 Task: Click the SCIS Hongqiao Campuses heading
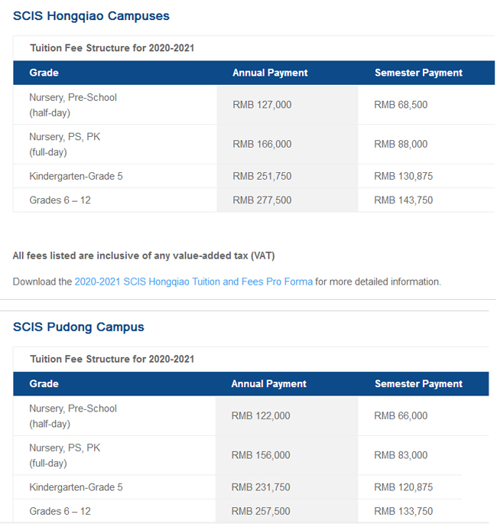coord(91,16)
